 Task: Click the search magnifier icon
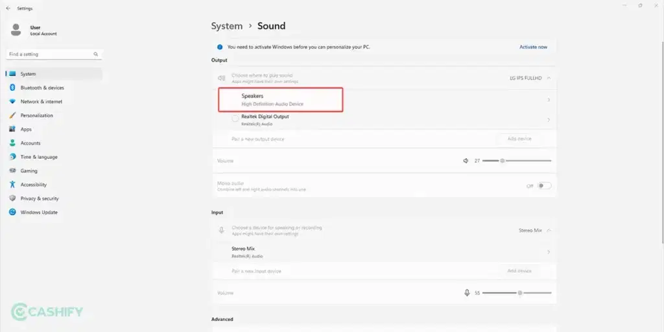[x=96, y=54]
